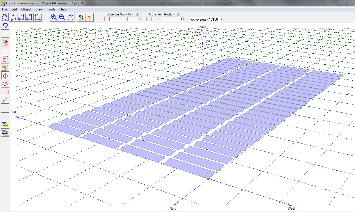The width and height of the screenshot is (355, 212).
Task: Click the Observer Height slider thumb
Action: point(159,19)
